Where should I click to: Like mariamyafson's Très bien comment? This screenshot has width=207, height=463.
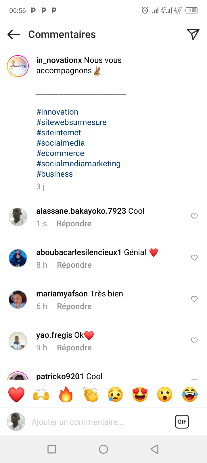[x=194, y=299]
